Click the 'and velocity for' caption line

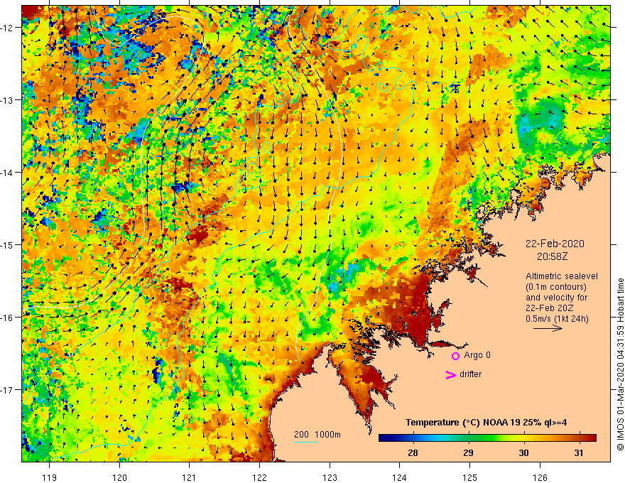[x=556, y=298]
